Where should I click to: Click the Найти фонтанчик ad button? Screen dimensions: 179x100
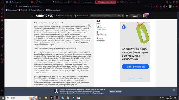pyautogui.click(x=135, y=67)
